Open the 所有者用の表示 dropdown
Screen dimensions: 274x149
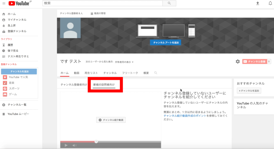click(124, 62)
